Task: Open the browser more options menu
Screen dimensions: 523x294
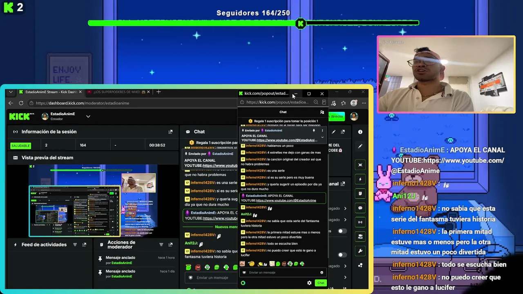Action: (x=364, y=103)
